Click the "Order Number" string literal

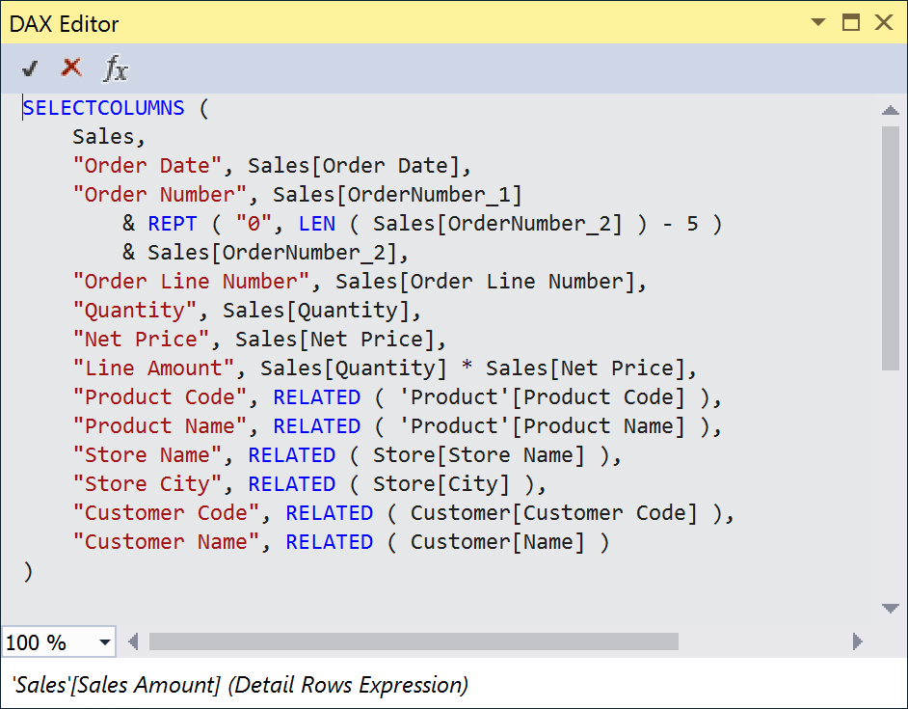159,194
